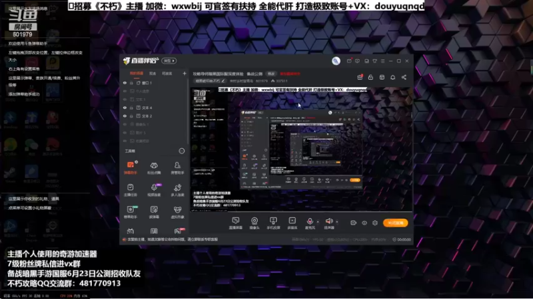Switch to the first red scene tab
The width and height of the screenshot is (533, 299).
(x=137, y=73)
